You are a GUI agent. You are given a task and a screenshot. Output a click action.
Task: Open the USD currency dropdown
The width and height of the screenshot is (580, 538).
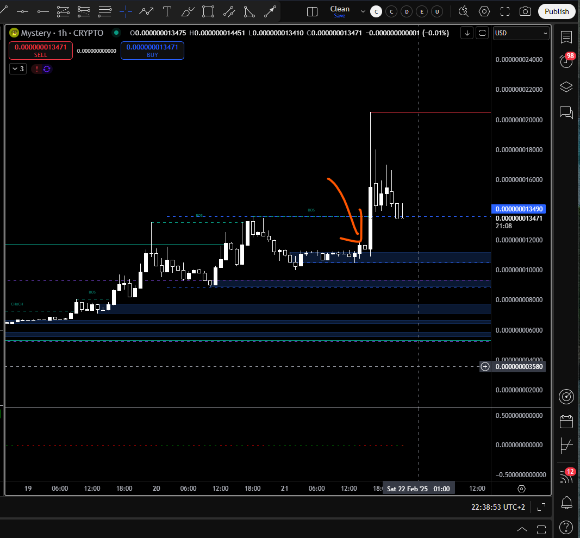click(x=521, y=33)
